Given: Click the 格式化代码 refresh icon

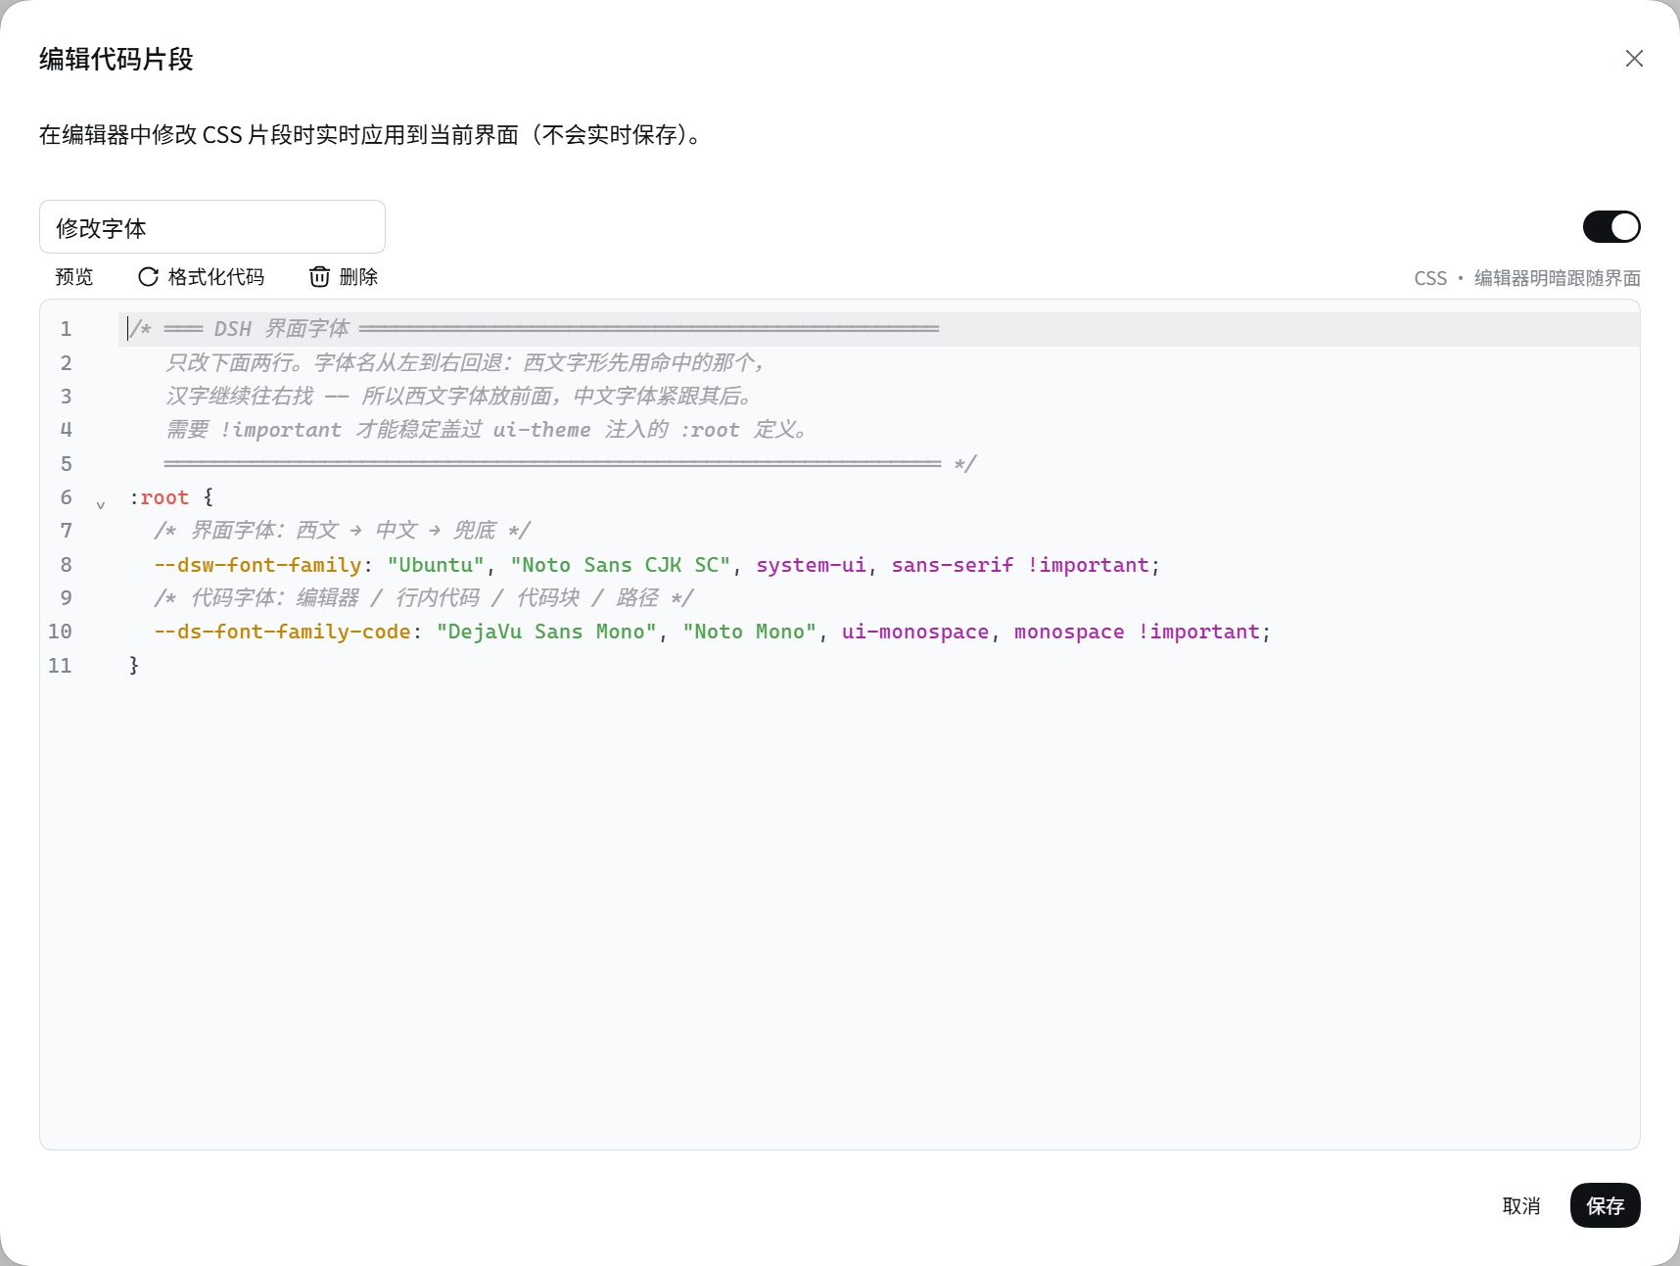Looking at the screenshot, I should pos(148,277).
